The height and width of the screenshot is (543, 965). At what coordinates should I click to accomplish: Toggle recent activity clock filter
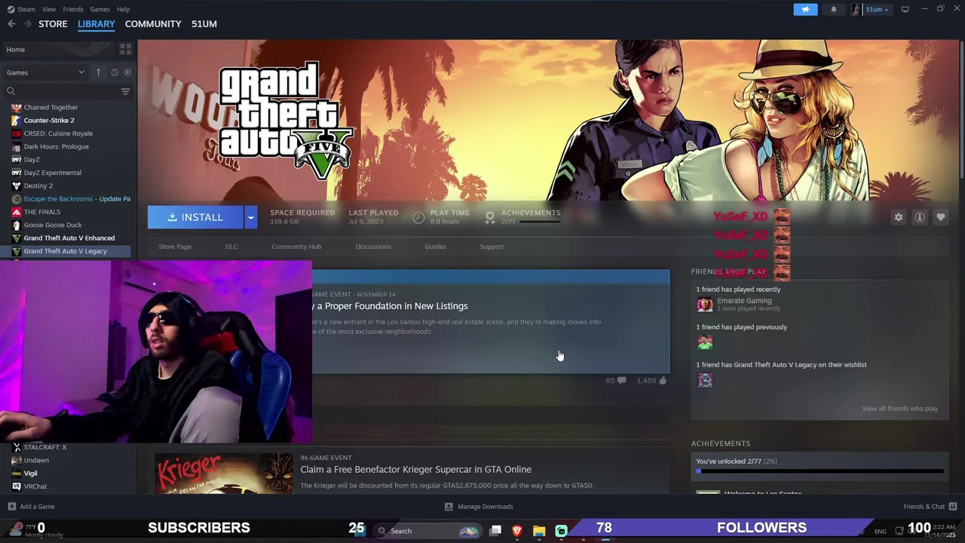[x=115, y=72]
